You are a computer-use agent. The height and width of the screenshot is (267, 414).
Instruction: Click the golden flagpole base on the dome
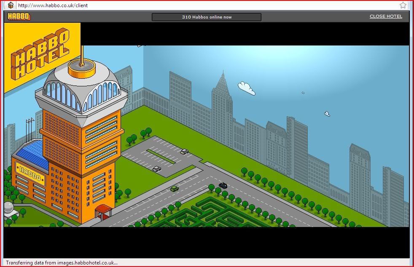click(81, 69)
